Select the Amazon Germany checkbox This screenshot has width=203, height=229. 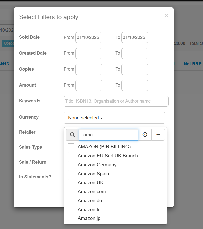tap(71, 165)
